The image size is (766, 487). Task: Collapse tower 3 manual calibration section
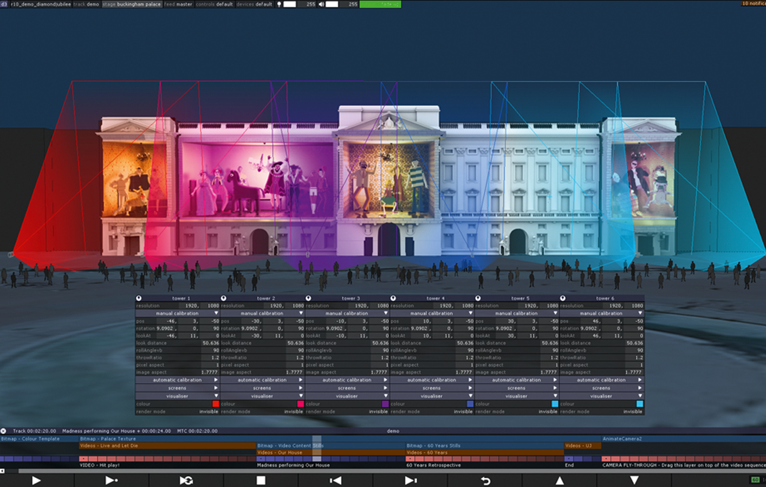click(347, 313)
